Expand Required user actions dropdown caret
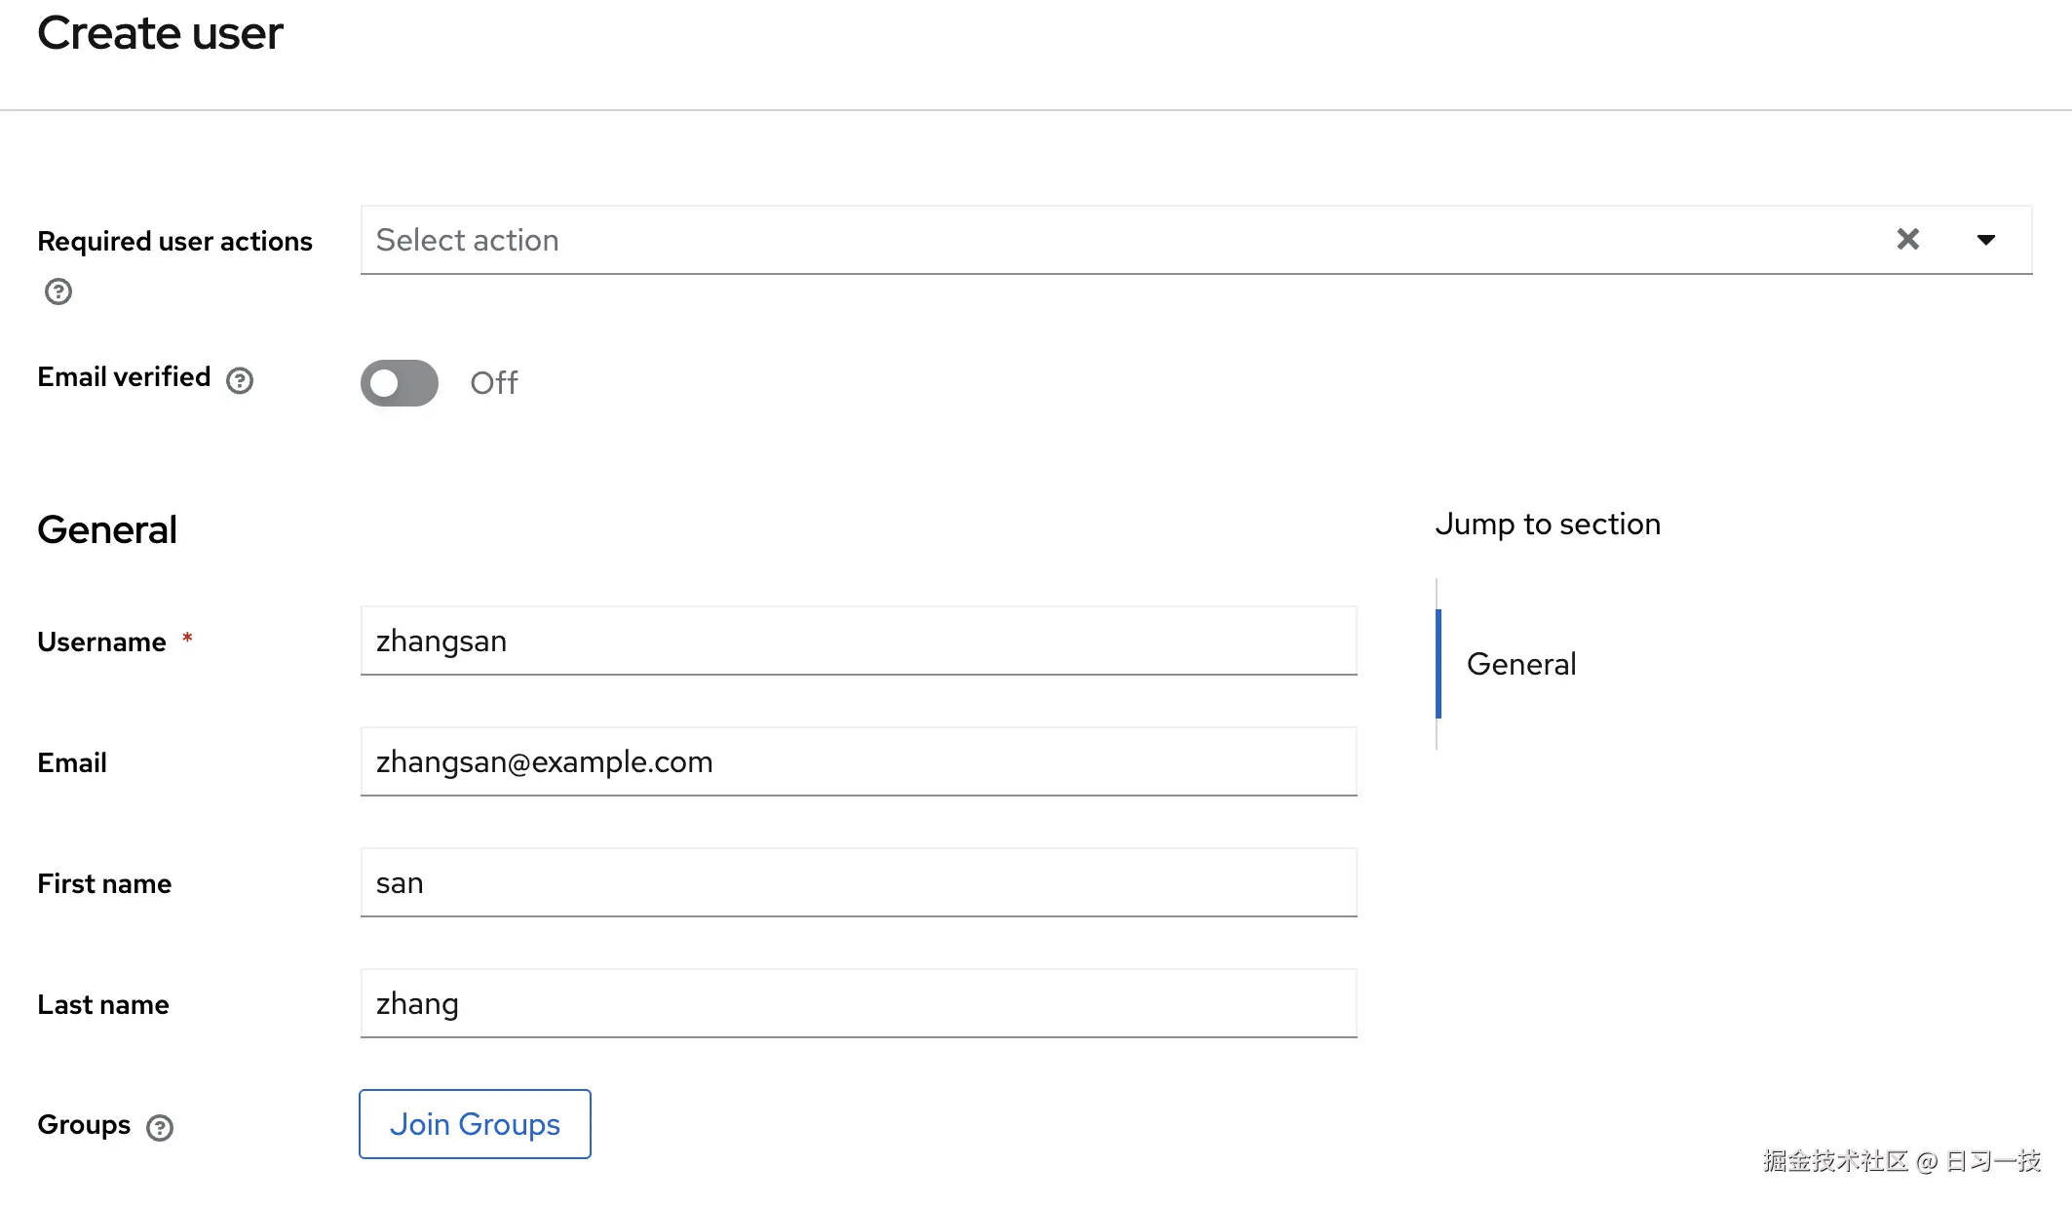Viewport: 2072px width, 1205px height. tap(1985, 240)
